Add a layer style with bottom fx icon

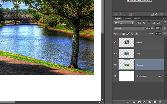coord(134,102)
